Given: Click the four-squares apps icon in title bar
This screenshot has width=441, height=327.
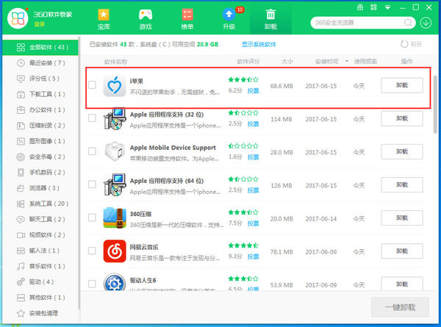Looking at the screenshot, I should coord(373,7).
